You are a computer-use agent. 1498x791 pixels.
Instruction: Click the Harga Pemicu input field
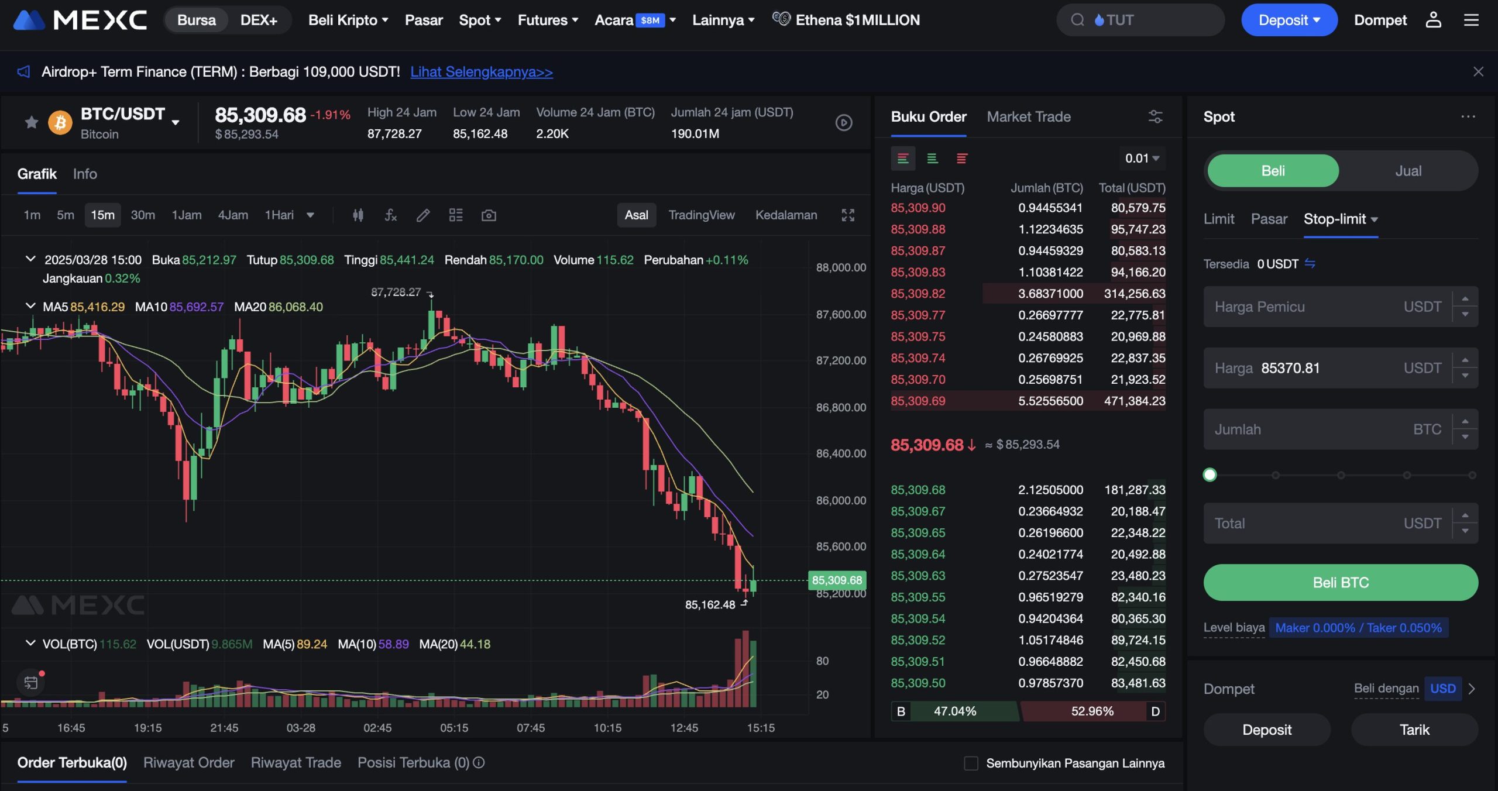[1317, 306]
